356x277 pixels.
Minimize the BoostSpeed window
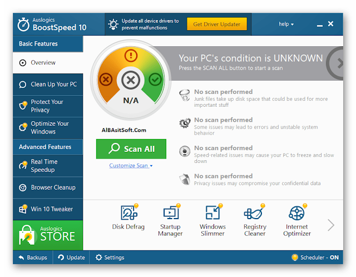320,24
